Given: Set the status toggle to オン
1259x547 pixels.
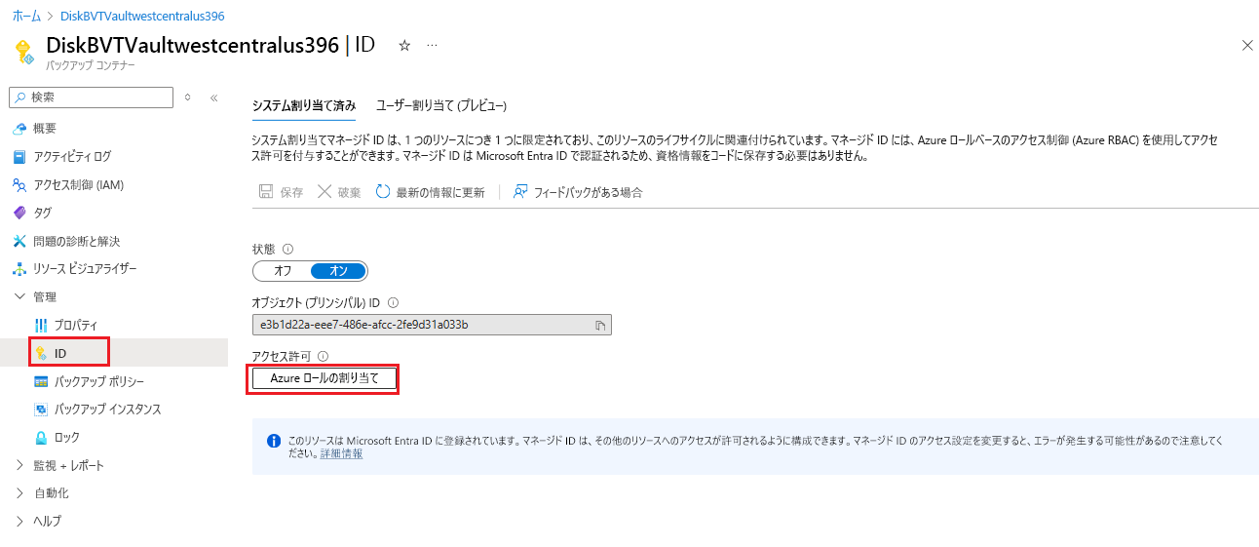Looking at the screenshot, I should pos(338,271).
